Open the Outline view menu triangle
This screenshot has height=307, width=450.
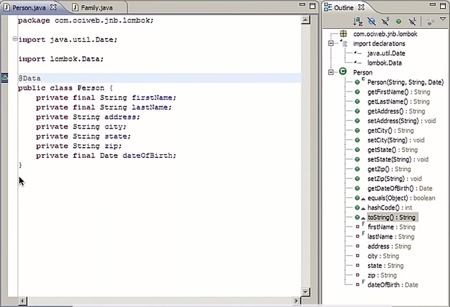442,19
